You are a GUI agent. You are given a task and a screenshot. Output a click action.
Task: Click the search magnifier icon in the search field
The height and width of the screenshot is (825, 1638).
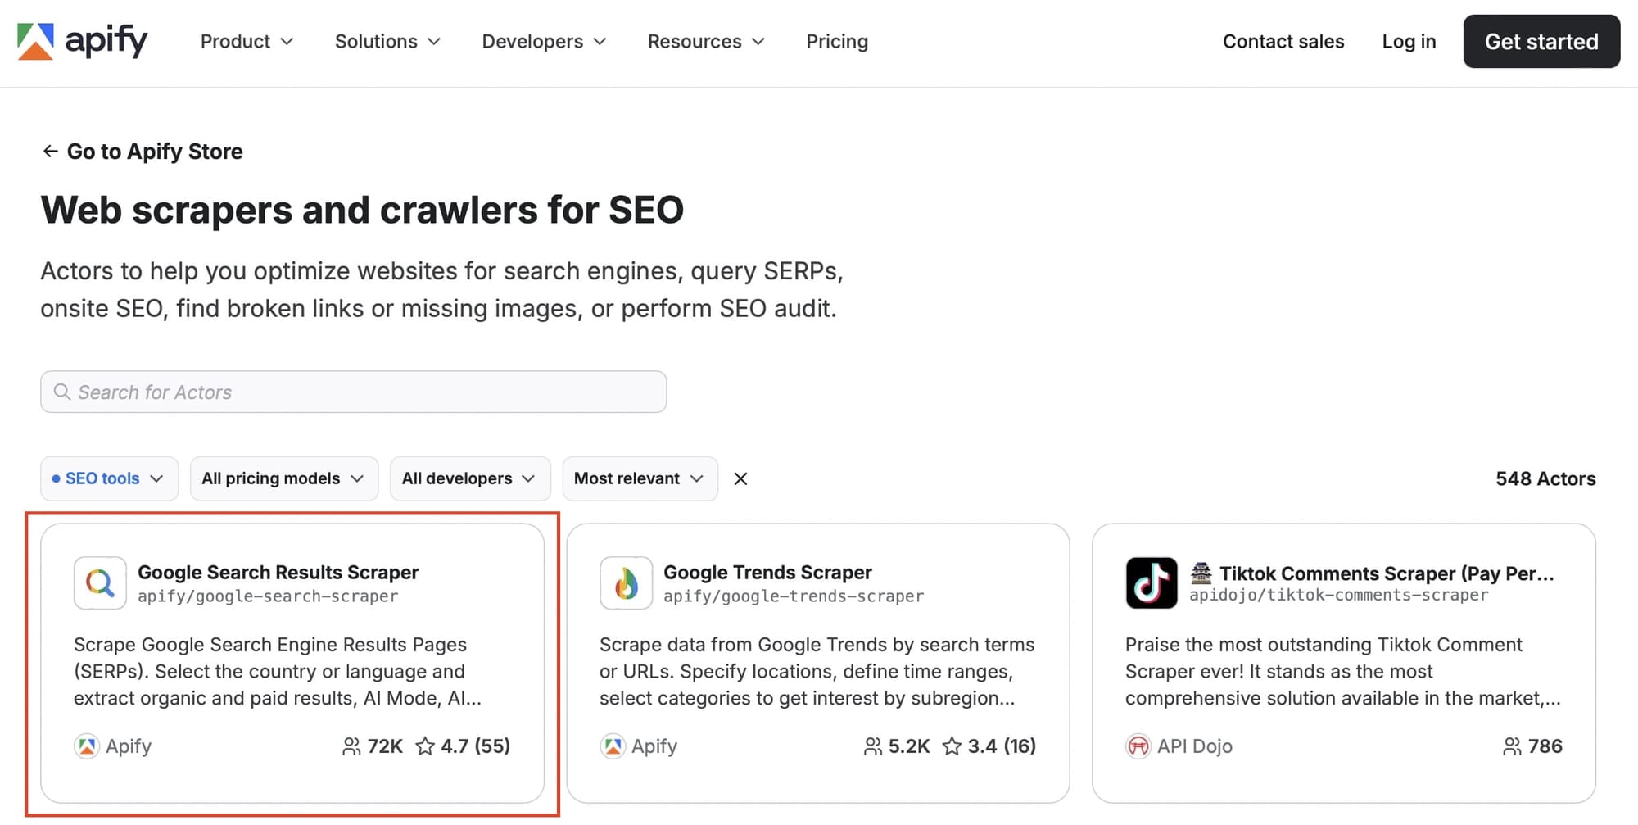pos(62,392)
